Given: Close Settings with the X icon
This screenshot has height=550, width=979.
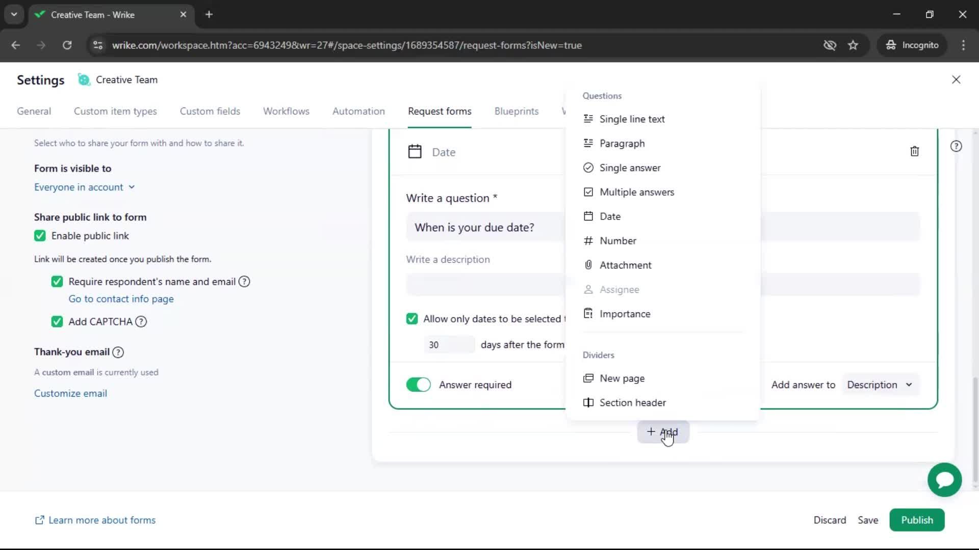Looking at the screenshot, I should point(956,79).
